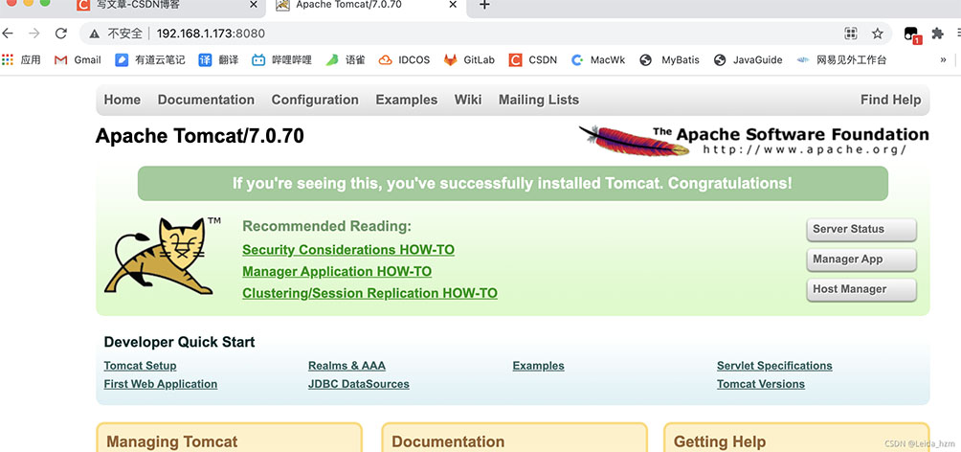Select Configuration in the Tomcat nav bar

click(315, 100)
